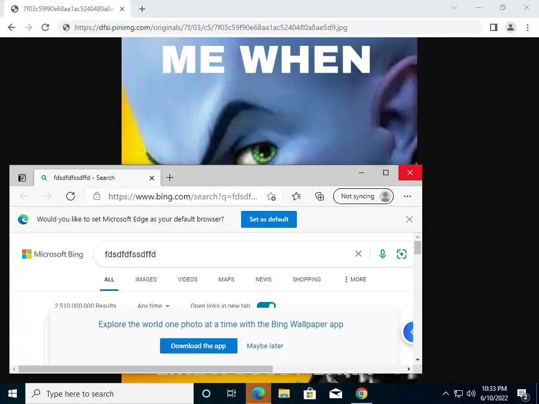Click the Edge horizontal scrollbar thumb
The image size is (539, 404).
tap(145, 369)
